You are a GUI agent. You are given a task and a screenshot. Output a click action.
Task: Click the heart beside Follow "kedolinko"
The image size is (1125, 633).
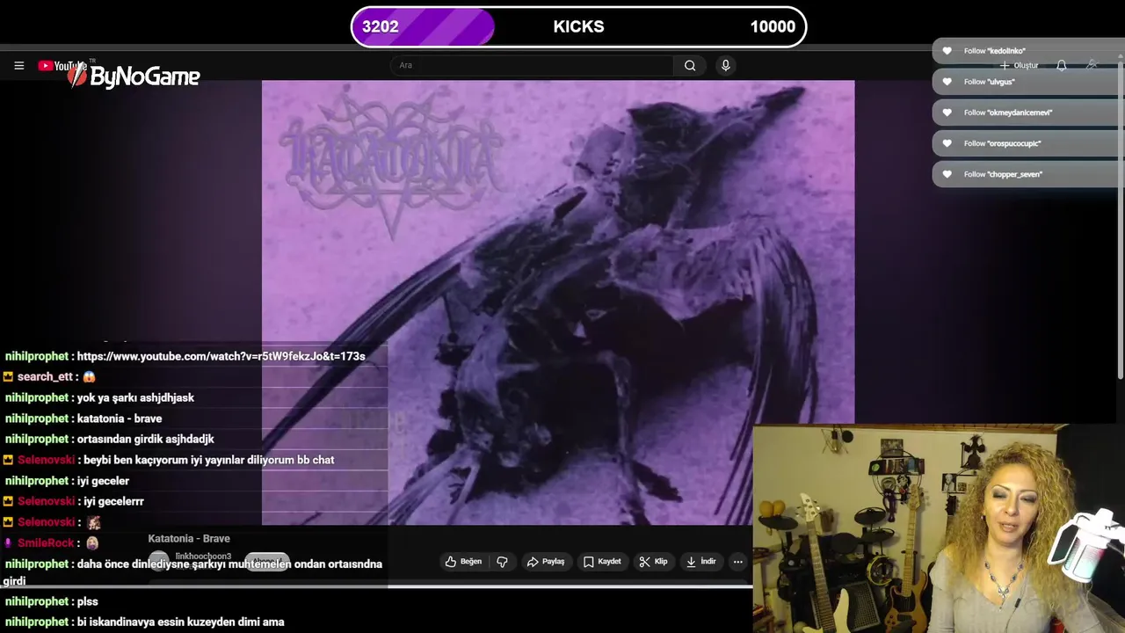tap(947, 51)
